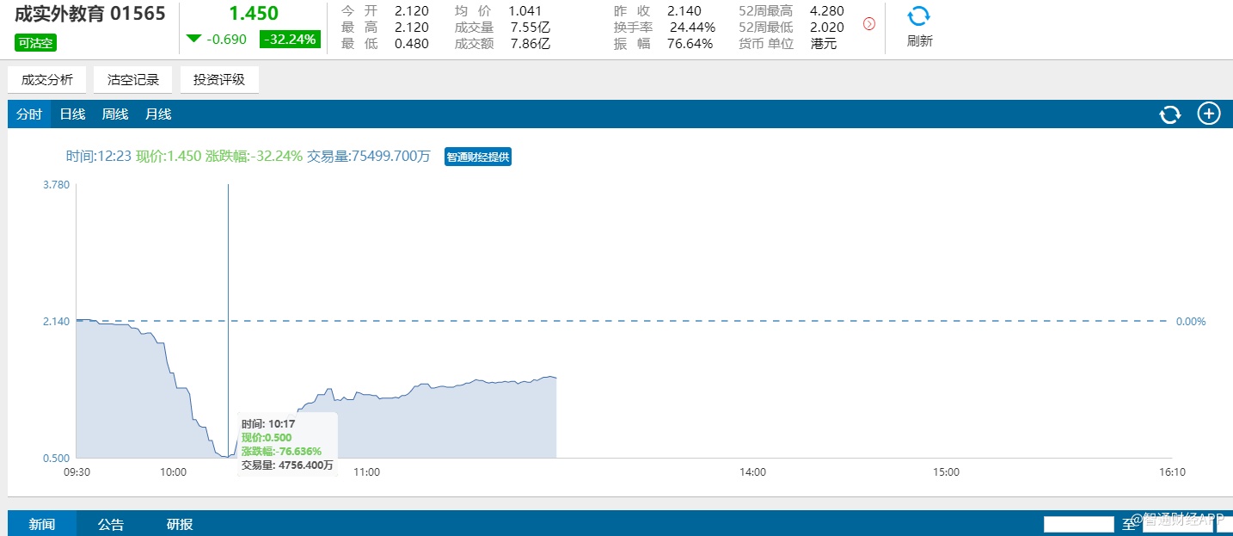The image size is (1233, 536).
Task: Click the plus circle icon on the chart bar
Action: coord(1209,114)
